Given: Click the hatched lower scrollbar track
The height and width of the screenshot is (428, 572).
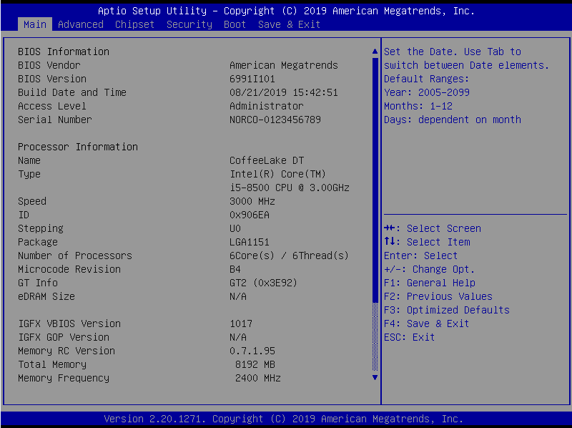Looking at the screenshot, I should (x=375, y=336).
